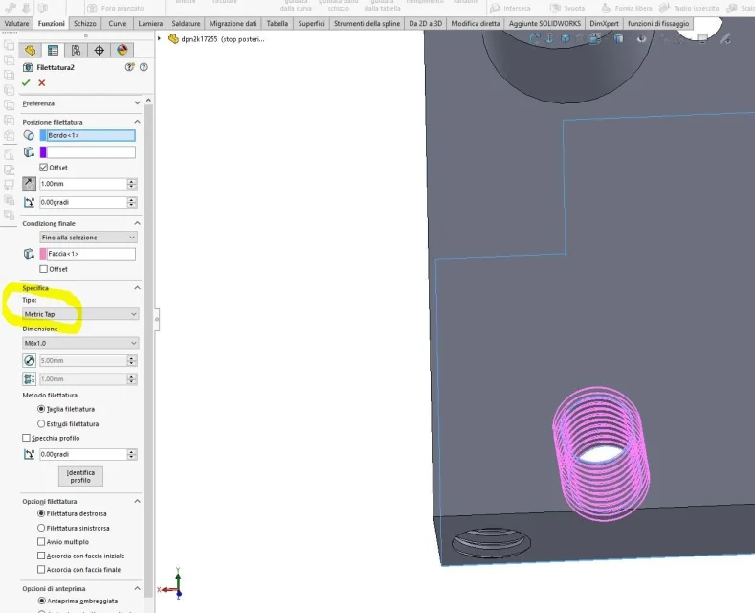Enable Specchia profilo checkbox
Screen dimensions: 755x613
26,438
